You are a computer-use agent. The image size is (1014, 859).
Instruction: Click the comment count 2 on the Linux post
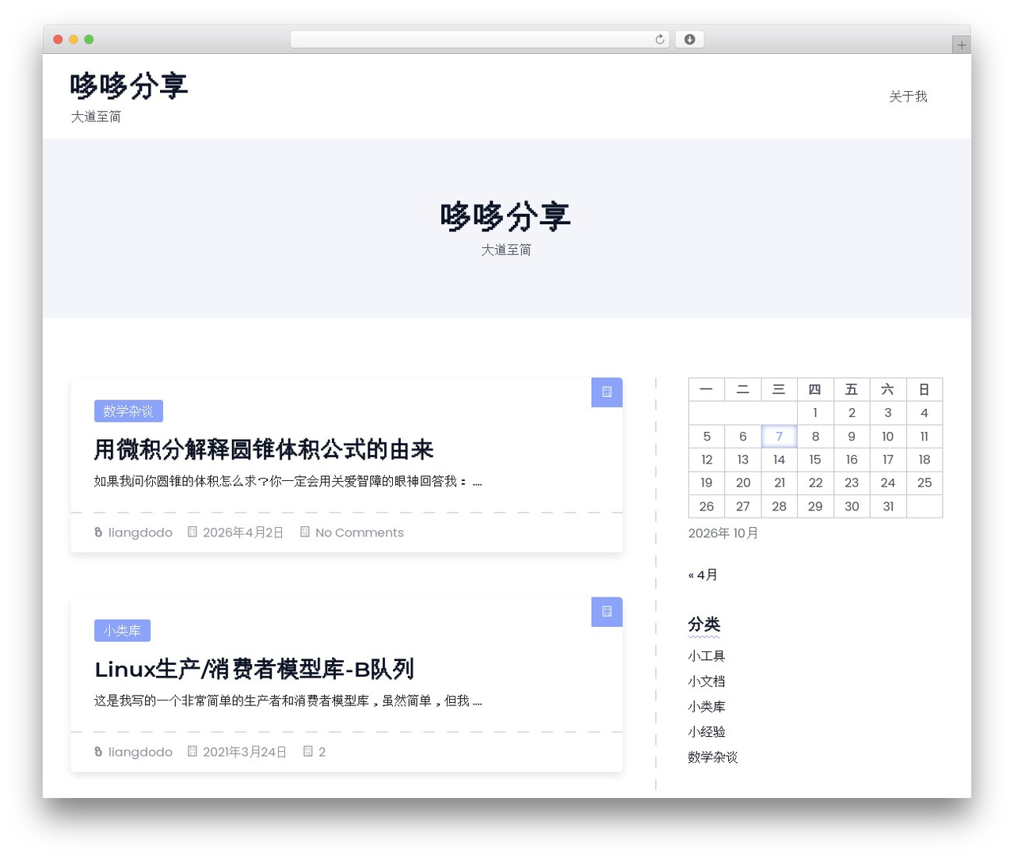coord(322,752)
